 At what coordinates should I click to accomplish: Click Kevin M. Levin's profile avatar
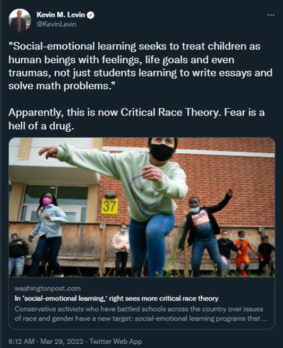[20, 20]
